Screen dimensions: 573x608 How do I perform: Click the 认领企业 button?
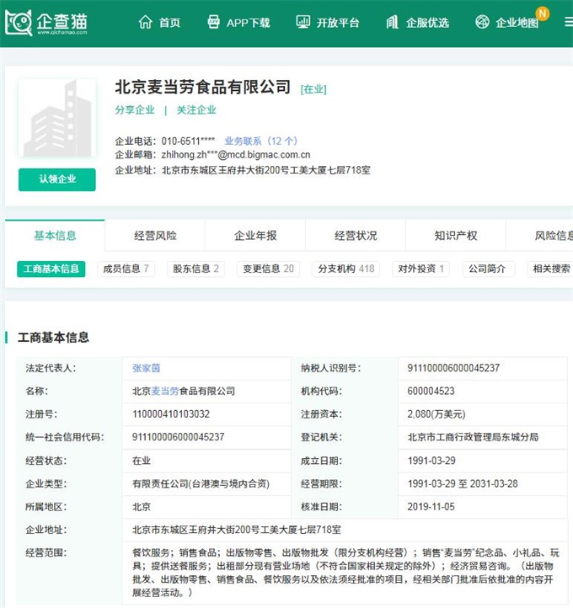click(57, 179)
